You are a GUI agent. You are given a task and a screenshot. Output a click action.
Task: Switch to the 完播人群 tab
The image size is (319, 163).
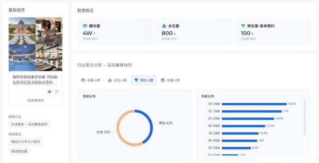170,80
